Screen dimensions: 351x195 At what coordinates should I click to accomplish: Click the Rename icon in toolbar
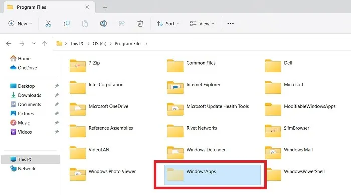click(x=103, y=23)
